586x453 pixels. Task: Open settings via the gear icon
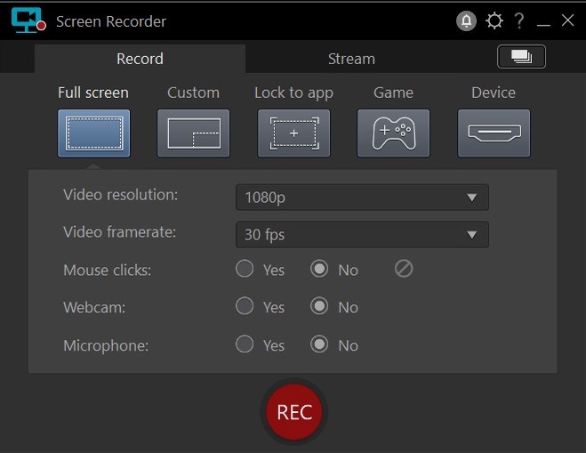pos(494,21)
